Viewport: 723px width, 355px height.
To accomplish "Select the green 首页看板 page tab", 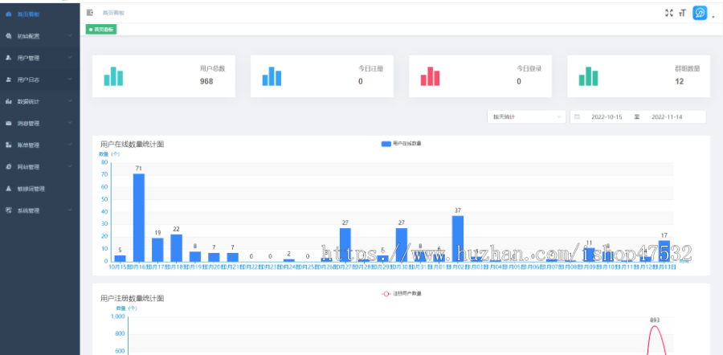I will tap(101, 30).
